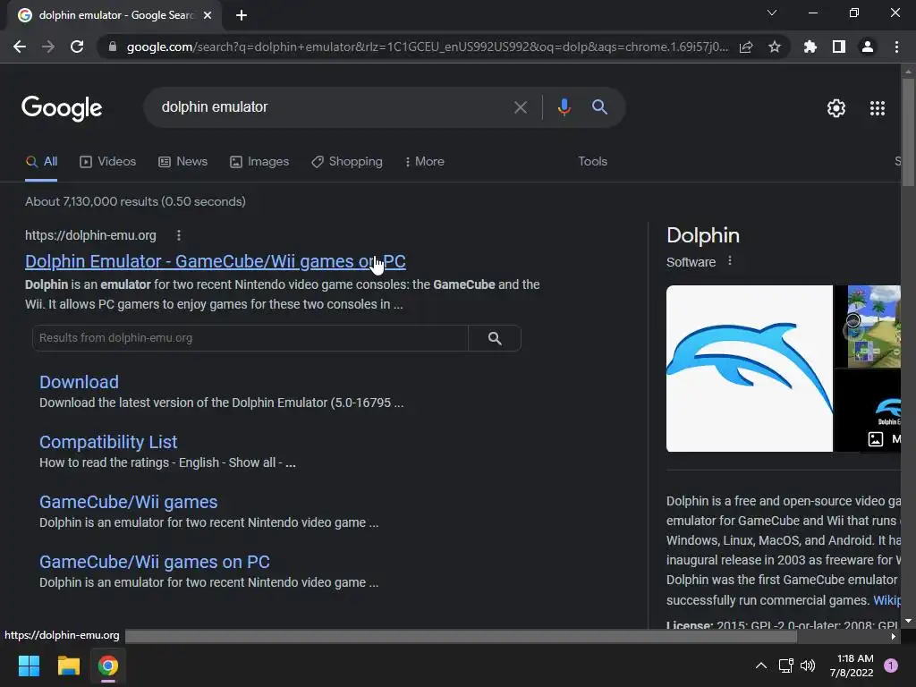
Task: Click the Results from dolphin-emu.org field
Action: (x=250, y=338)
